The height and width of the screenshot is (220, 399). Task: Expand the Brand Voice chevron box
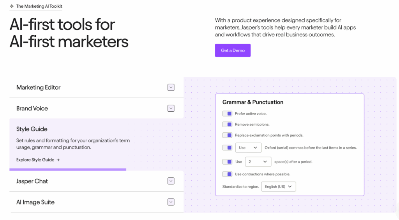(x=171, y=109)
